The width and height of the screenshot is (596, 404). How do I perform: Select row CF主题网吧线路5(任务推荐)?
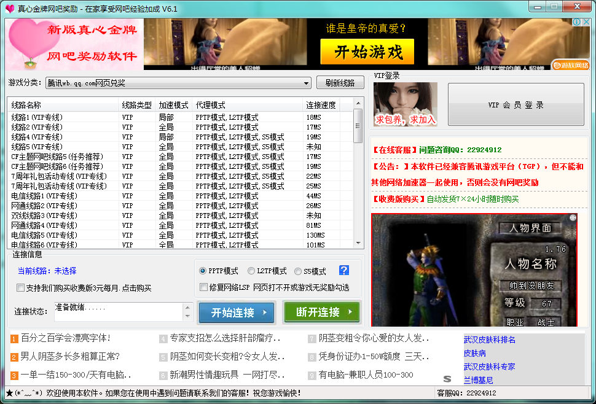180,157
